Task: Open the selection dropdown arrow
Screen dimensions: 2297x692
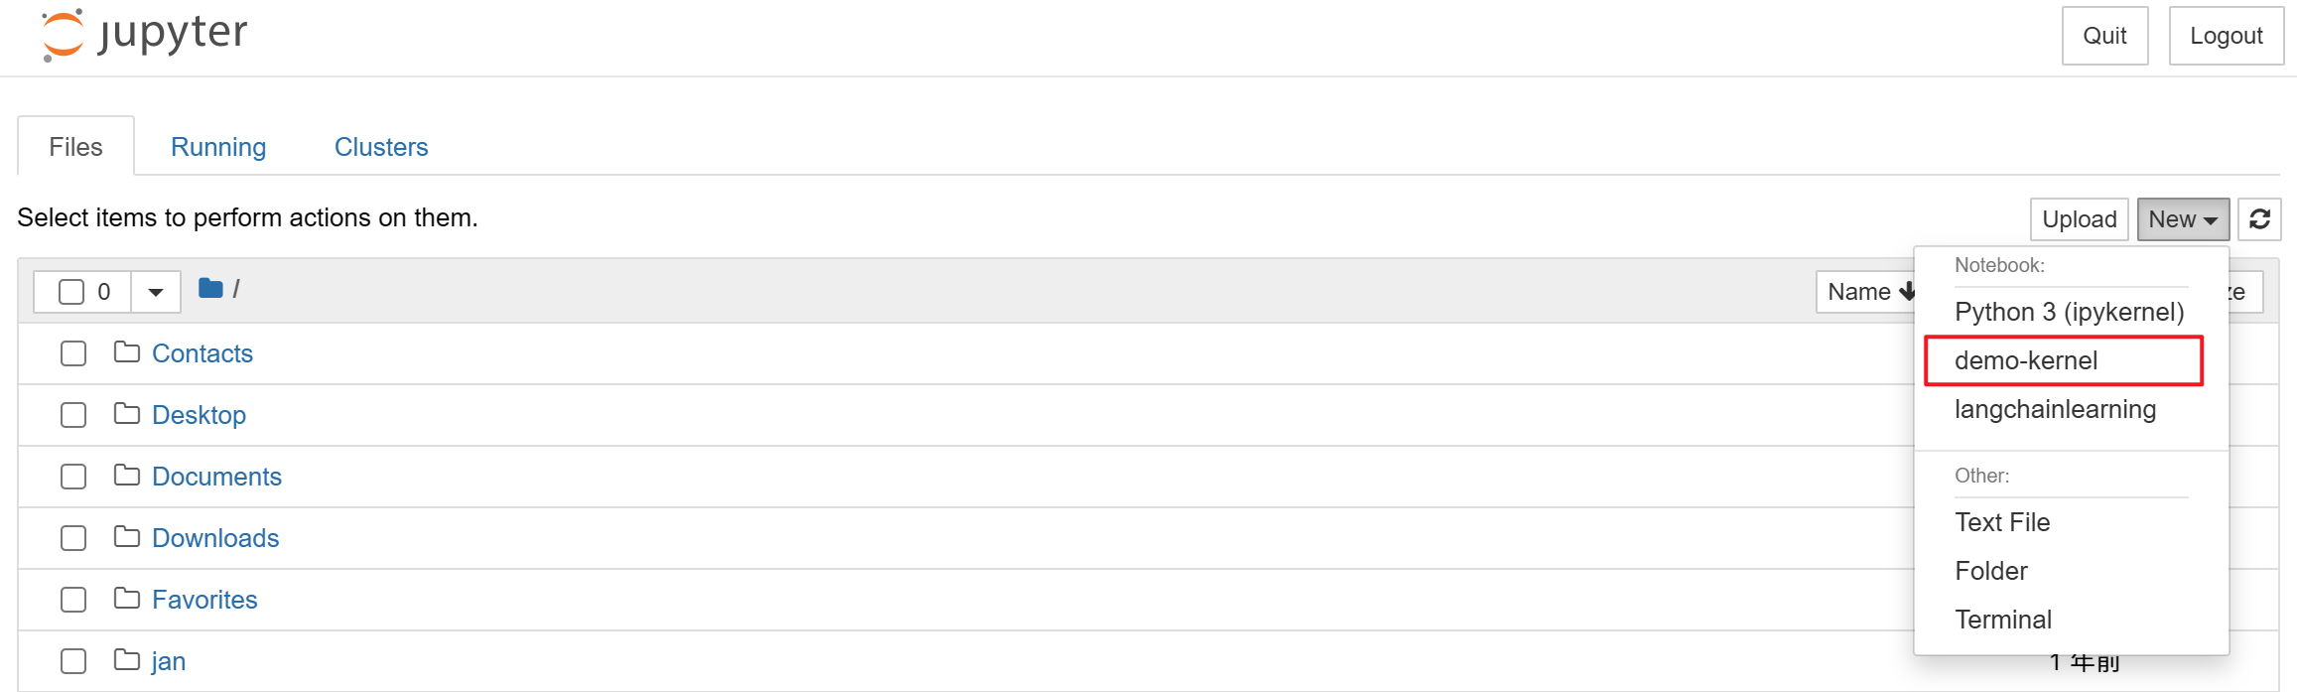Action: [156, 292]
